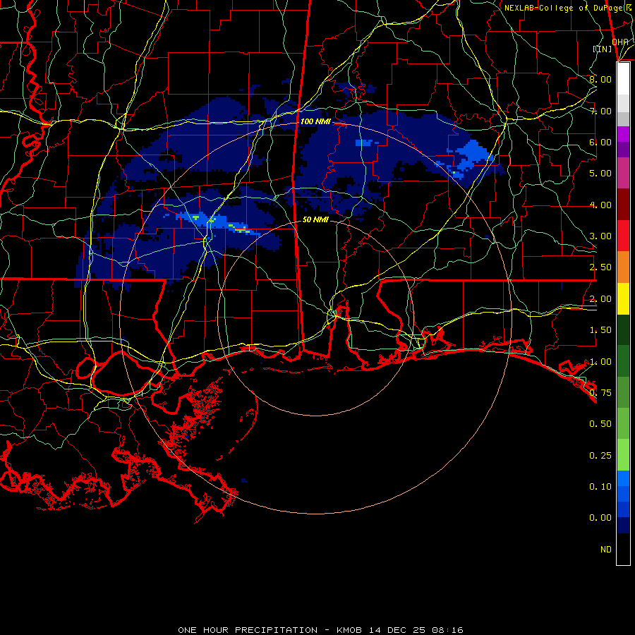Click the white swatch in color scale
Viewport: 635px width, 635px height.
[623, 78]
